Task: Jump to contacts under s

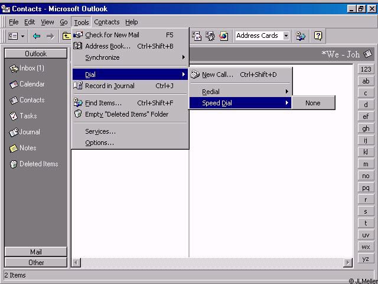Action: 366,211
